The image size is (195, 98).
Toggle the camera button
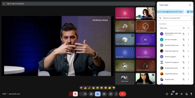click(x=85, y=94)
